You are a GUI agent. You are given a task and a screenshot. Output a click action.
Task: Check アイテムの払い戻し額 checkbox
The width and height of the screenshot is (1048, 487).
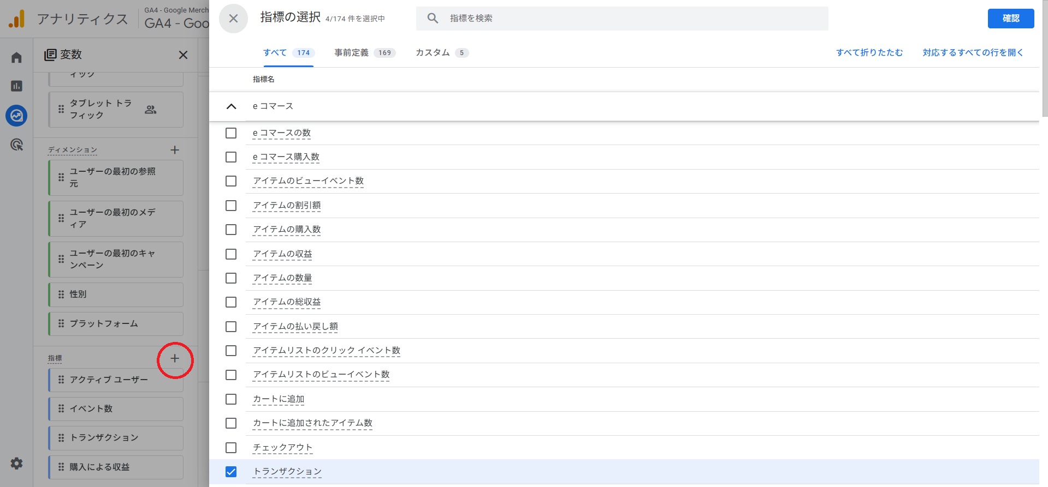(231, 327)
